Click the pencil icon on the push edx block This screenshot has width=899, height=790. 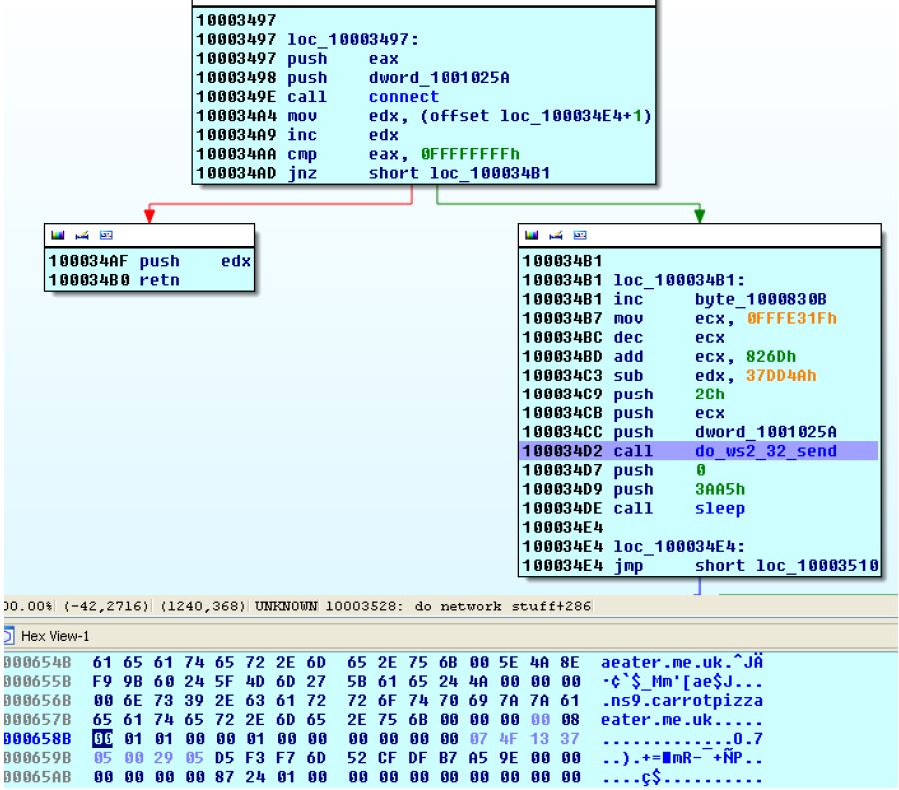click(71, 237)
